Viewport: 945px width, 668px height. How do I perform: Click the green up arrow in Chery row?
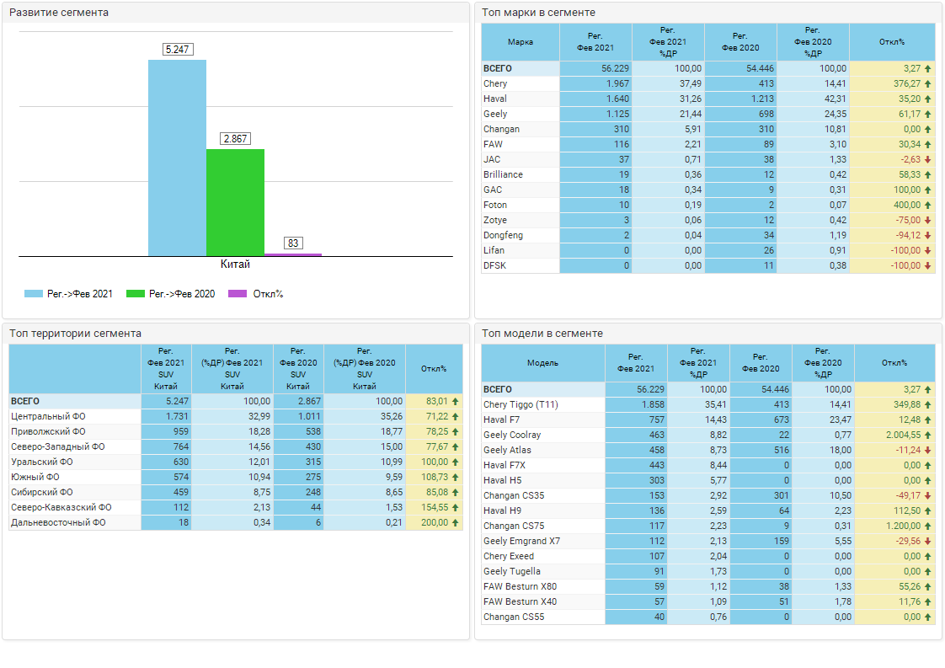point(927,84)
